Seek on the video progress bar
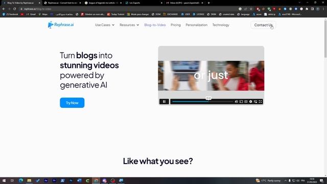This screenshot has height=184, width=327. tap(202, 102)
